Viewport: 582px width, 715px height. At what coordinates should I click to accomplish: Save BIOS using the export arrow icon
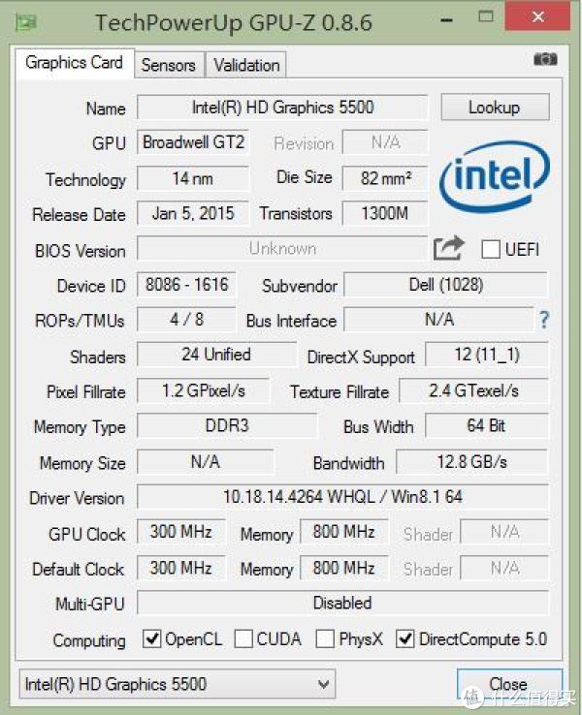[448, 249]
